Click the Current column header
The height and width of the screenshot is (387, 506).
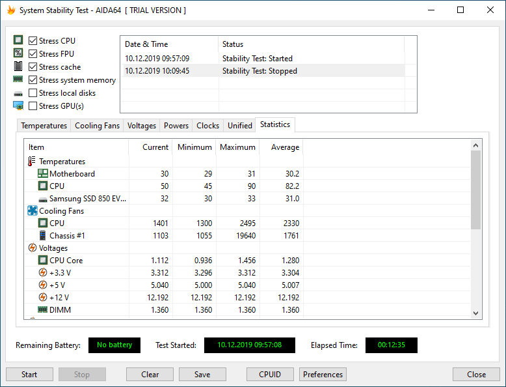150,147
